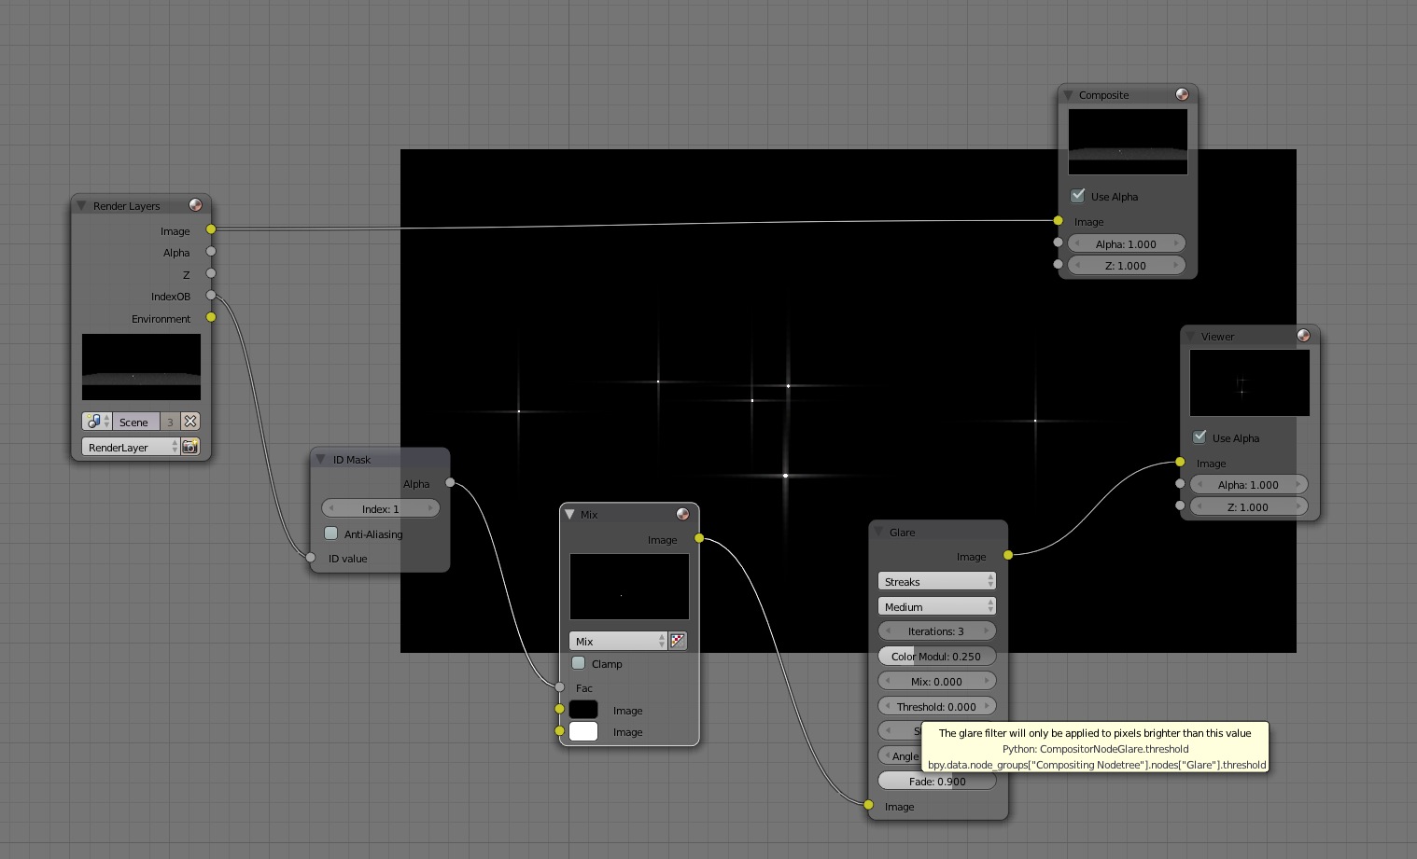Collapse the Glare node
This screenshot has width=1417, height=859.
tap(878, 532)
